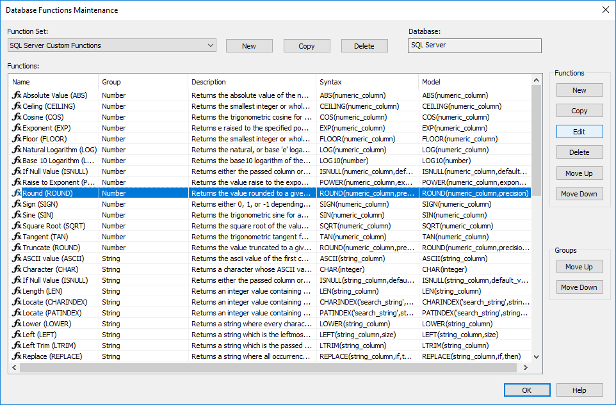Click the fx icon beside Absolute Value (ABS)
Image resolution: width=616 pixels, height=405 pixels.
tap(17, 95)
